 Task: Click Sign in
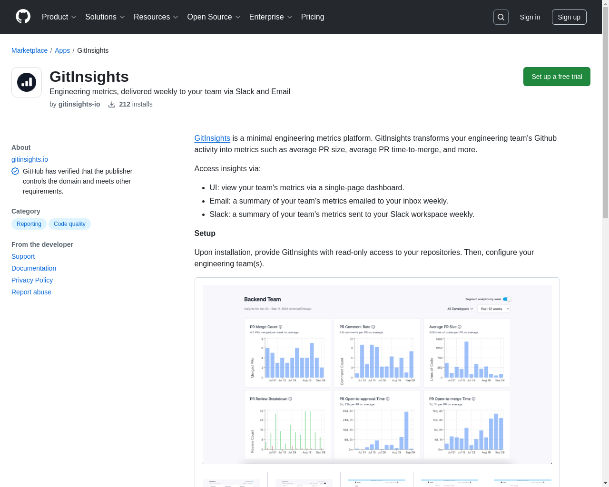pos(530,17)
